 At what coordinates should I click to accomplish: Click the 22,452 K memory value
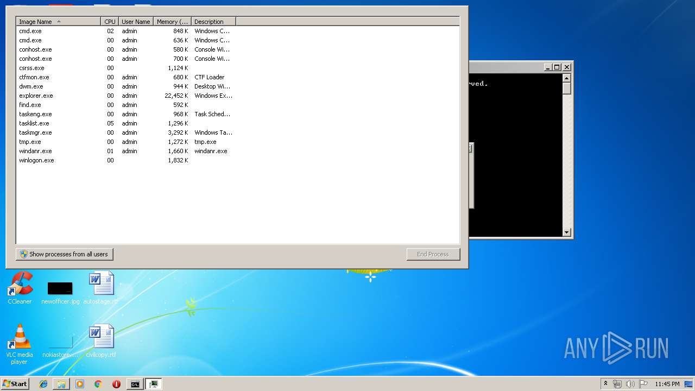(x=176, y=96)
